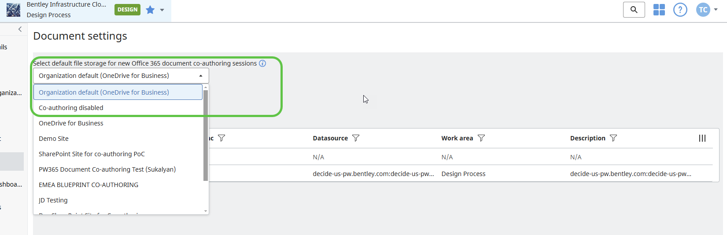
Task: Choose OneDrive for Business from the list
Action: point(118,123)
